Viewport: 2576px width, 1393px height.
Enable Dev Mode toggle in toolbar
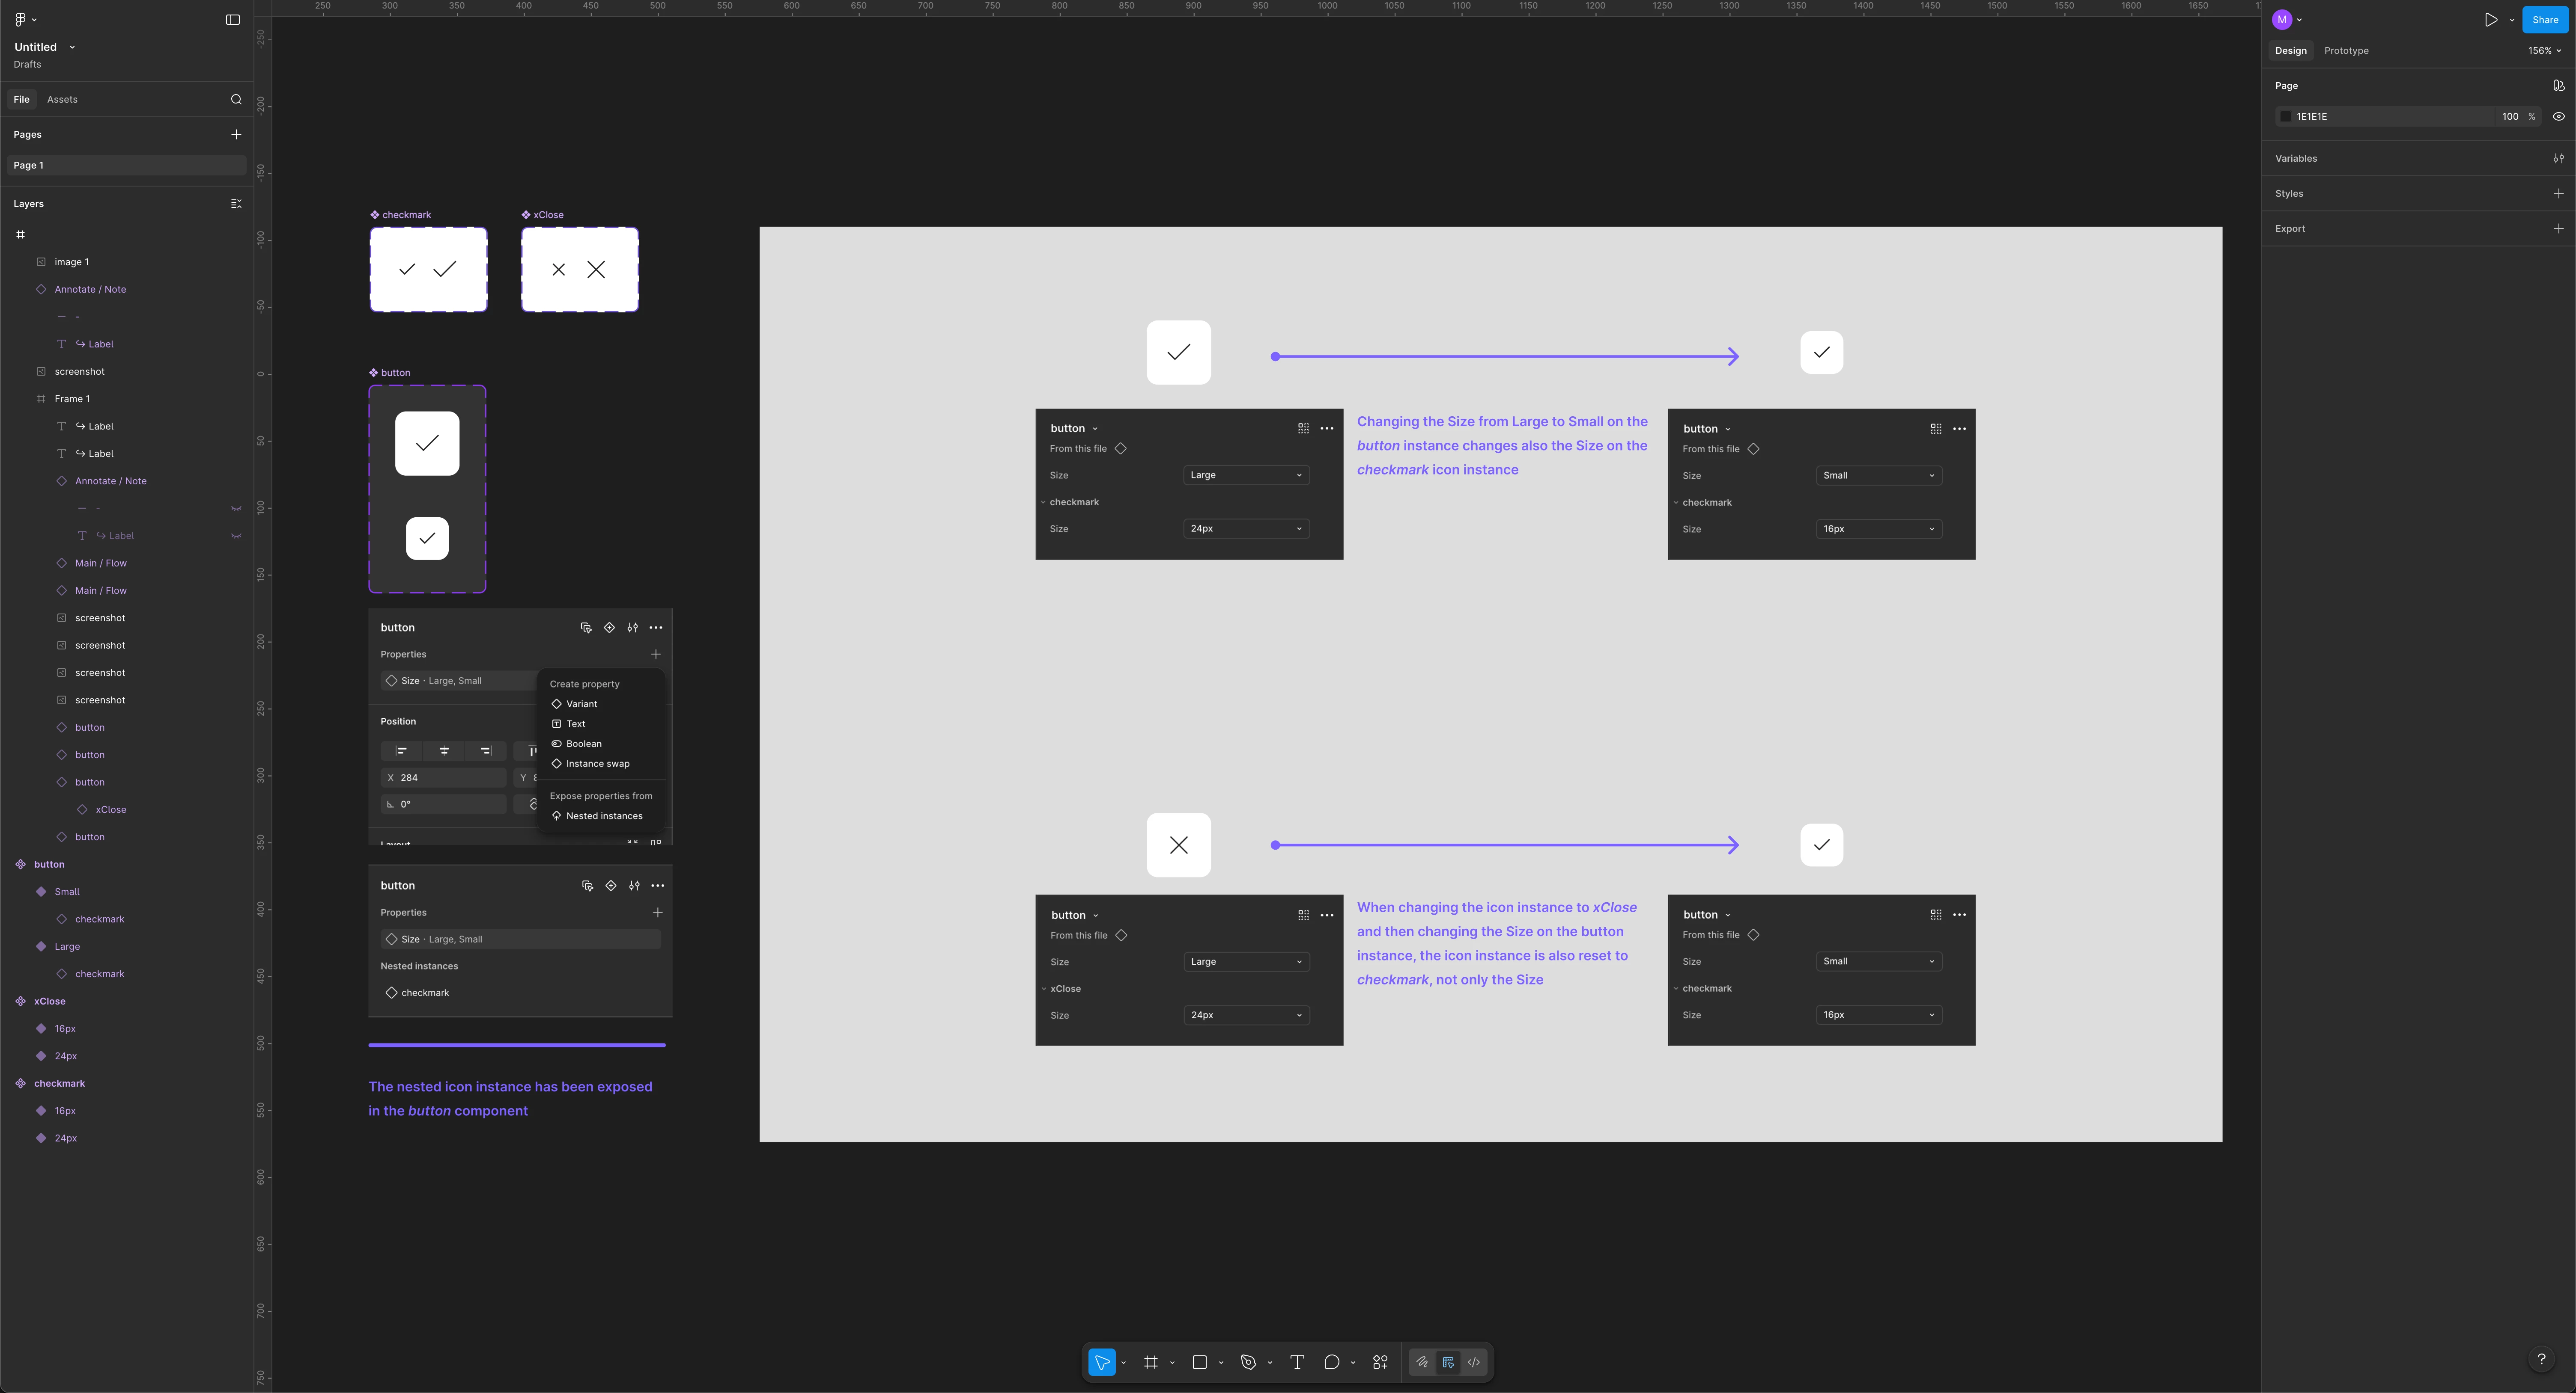1473,1362
